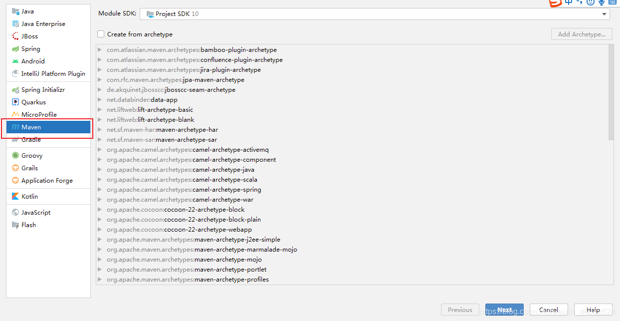Click the IntelliJ Platform Plugin icon
620x321 pixels.
point(15,73)
